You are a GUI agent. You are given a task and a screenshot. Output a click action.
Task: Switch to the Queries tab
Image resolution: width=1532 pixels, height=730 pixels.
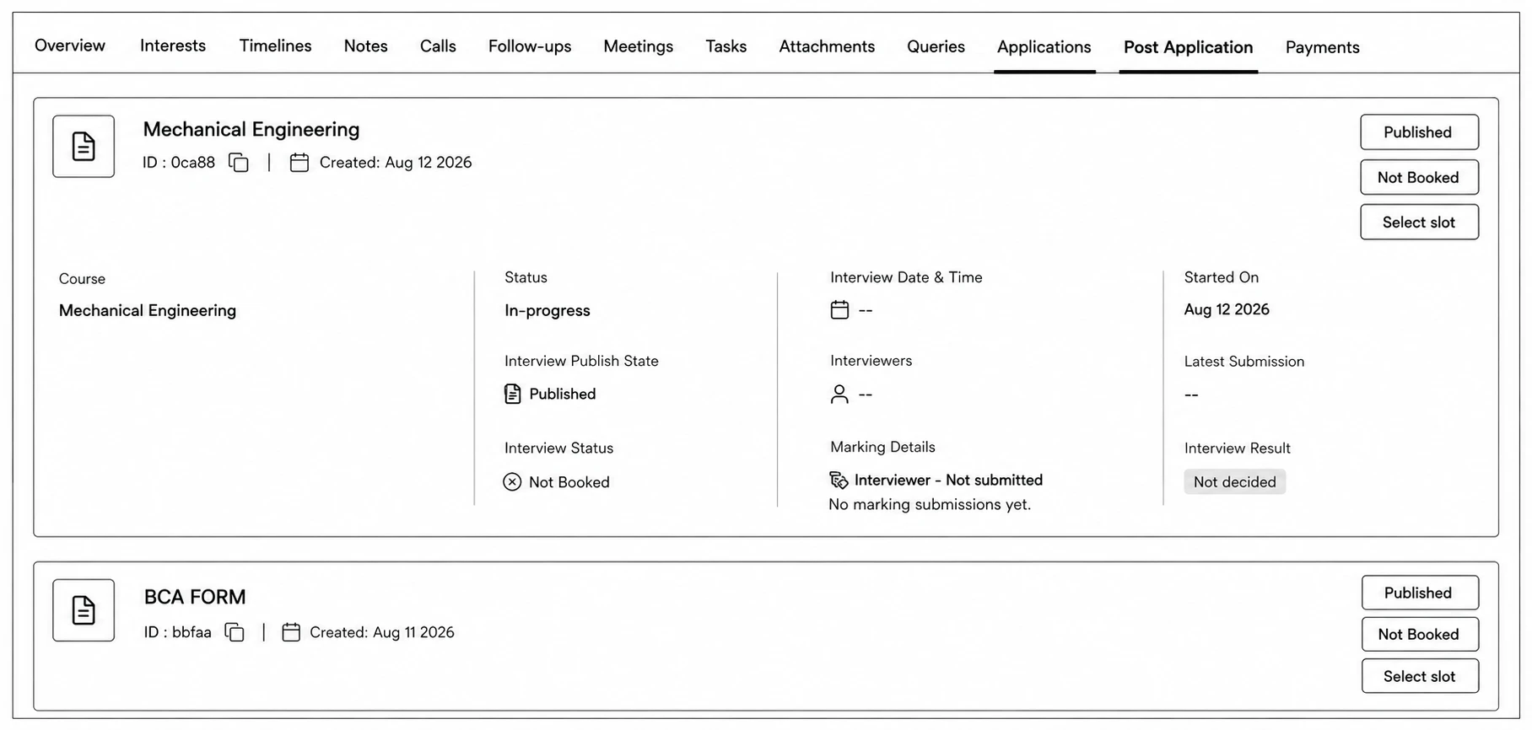pyautogui.click(x=936, y=46)
